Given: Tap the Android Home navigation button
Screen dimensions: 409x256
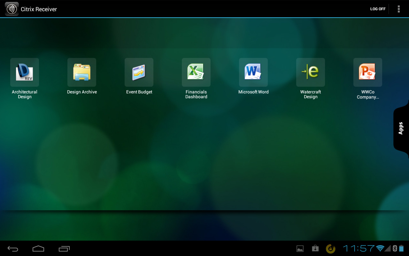Looking at the screenshot, I should (x=38, y=249).
